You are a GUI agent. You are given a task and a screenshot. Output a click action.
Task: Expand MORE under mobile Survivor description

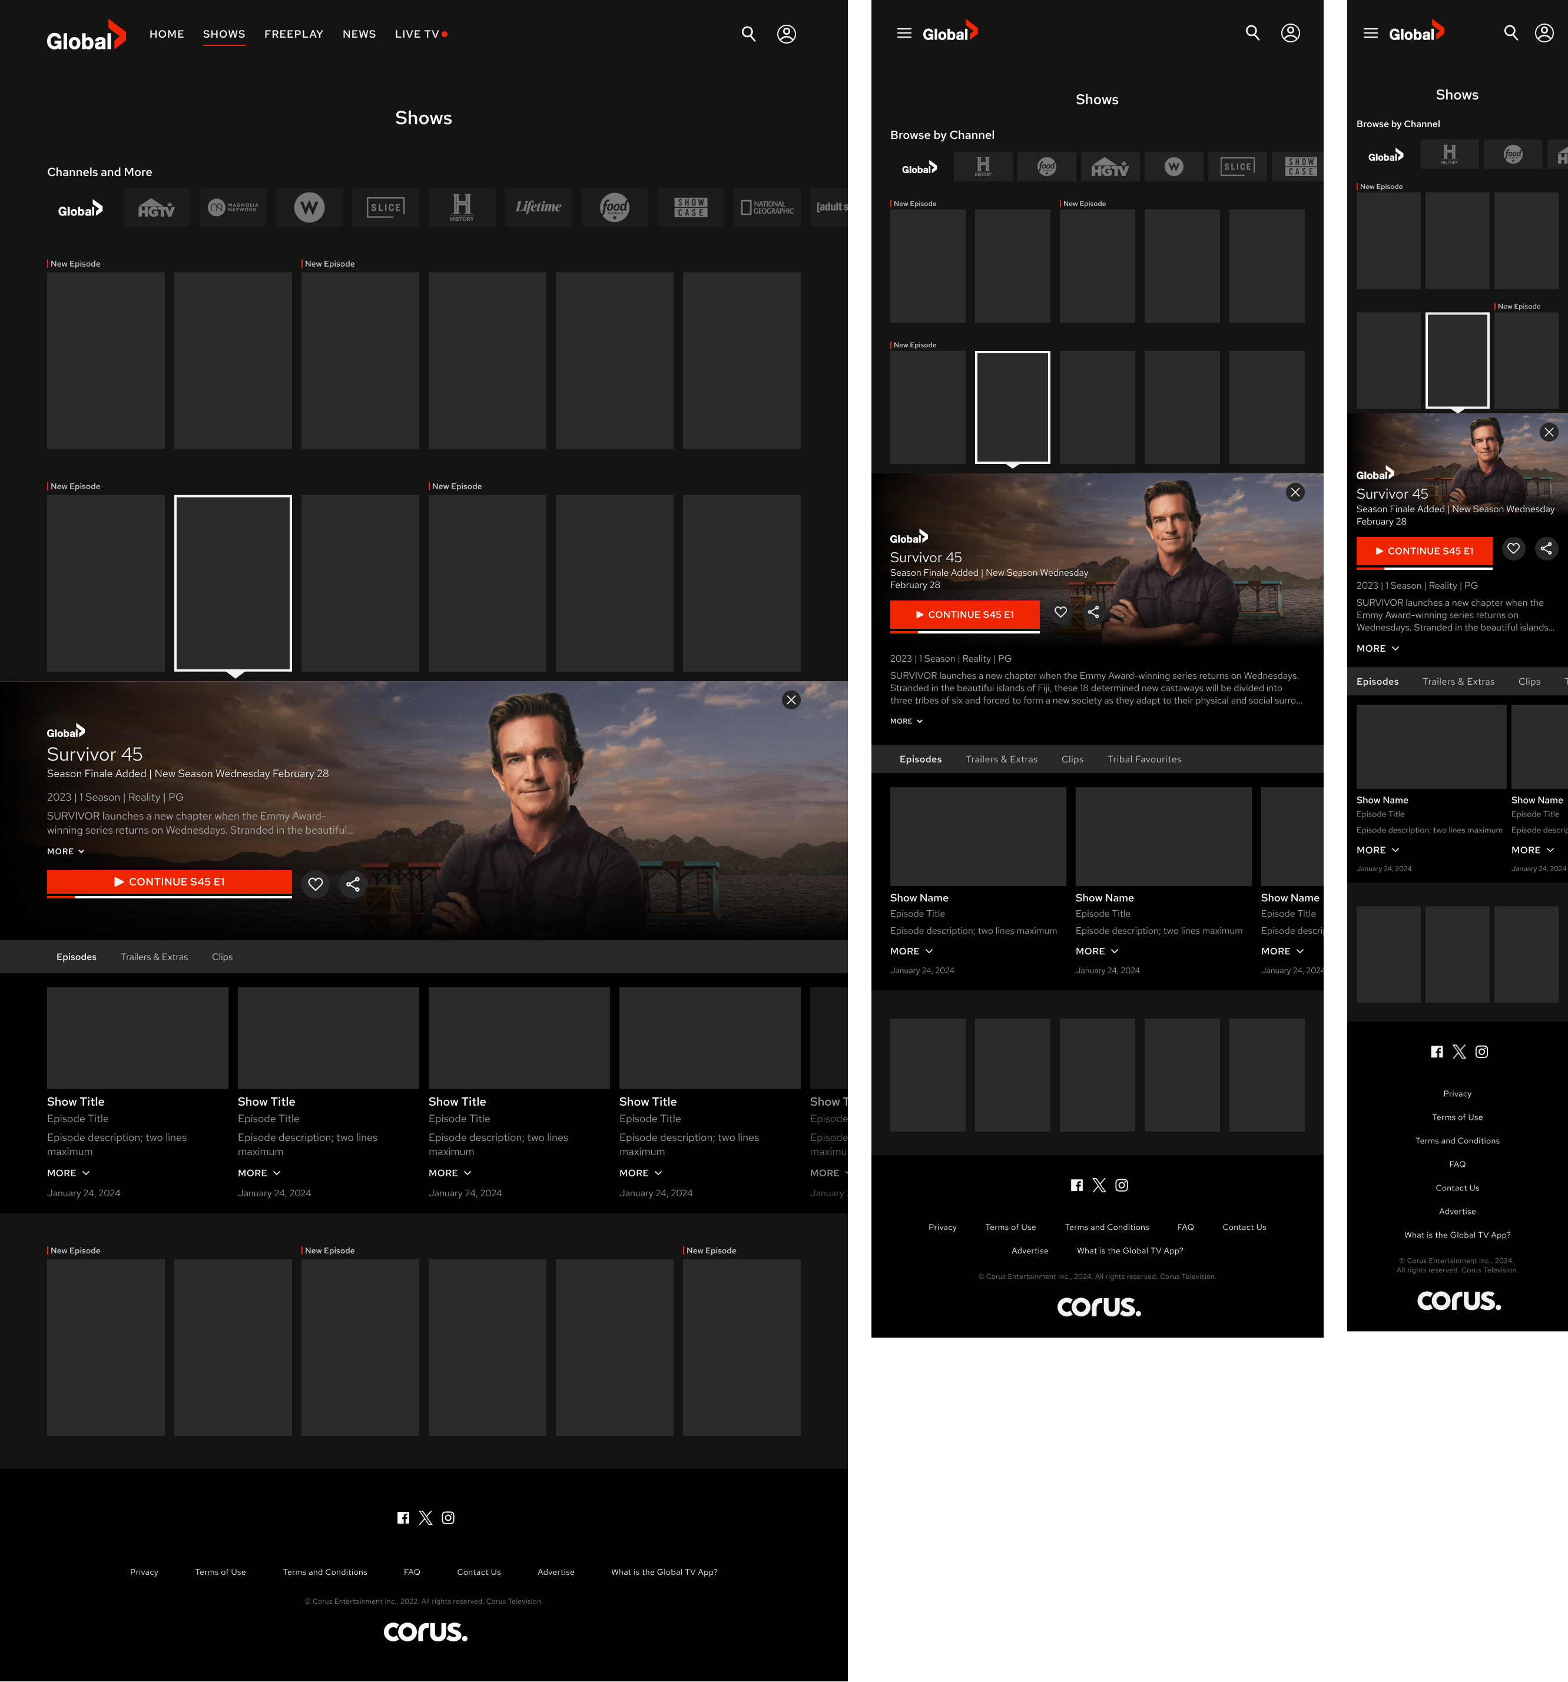(1378, 648)
